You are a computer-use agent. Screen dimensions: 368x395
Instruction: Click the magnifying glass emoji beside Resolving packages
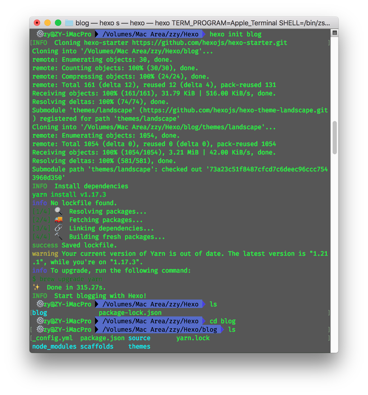(x=58, y=211)
